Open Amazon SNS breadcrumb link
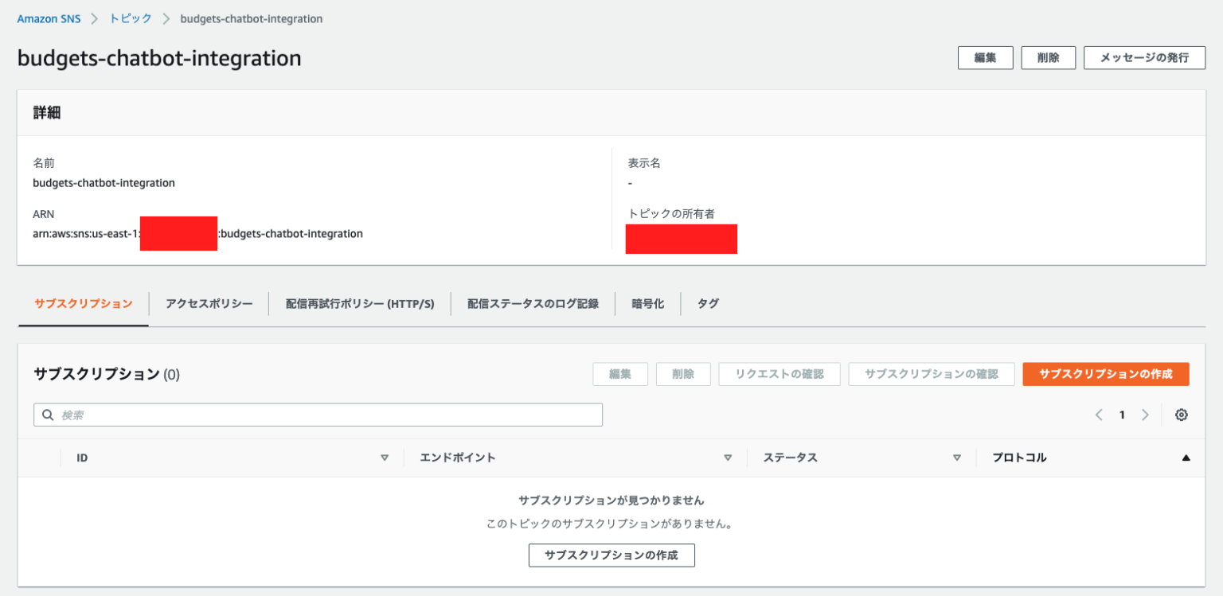 (49, 19)
